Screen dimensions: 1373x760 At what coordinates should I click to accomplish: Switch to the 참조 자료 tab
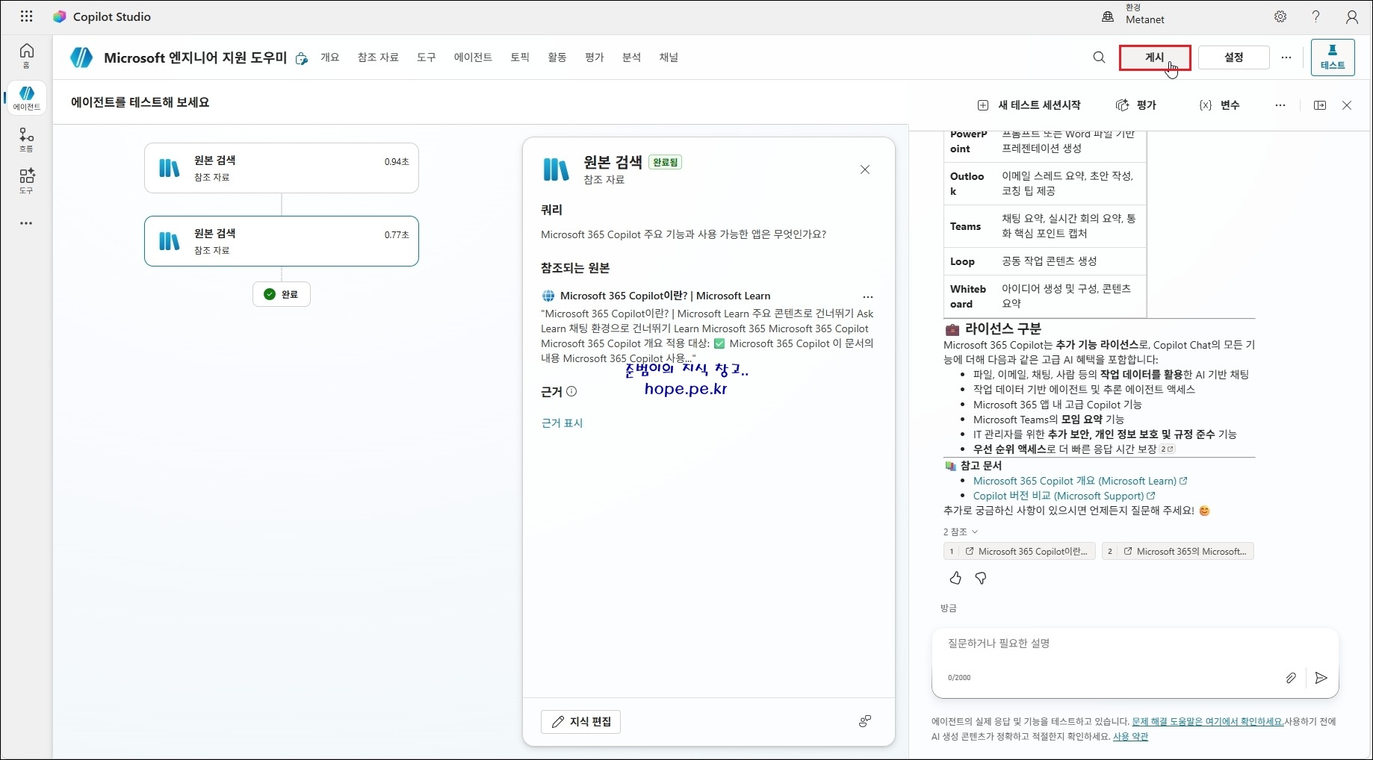pyautogui.click(x=378, y=57)
